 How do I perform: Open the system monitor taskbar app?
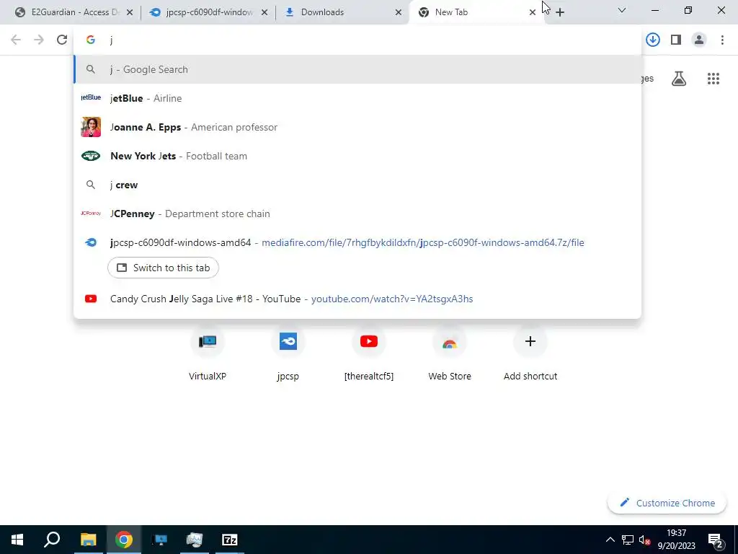(x=195, y=540)
